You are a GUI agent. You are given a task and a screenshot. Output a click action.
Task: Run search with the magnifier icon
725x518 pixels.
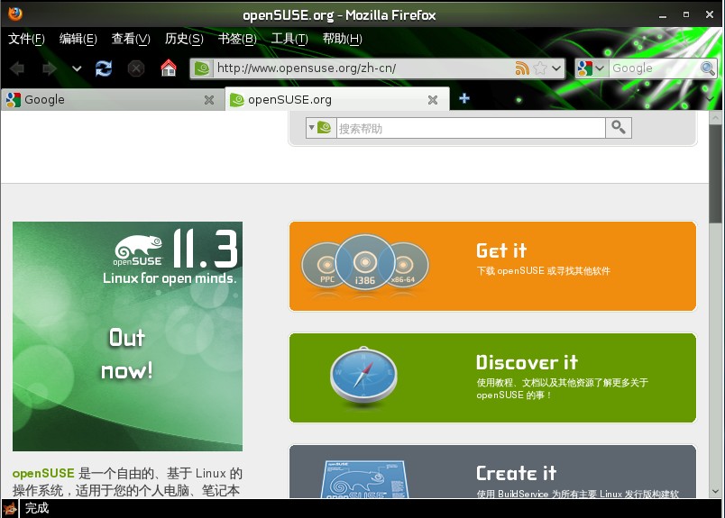pyautogui.click(x=708, y=68)
